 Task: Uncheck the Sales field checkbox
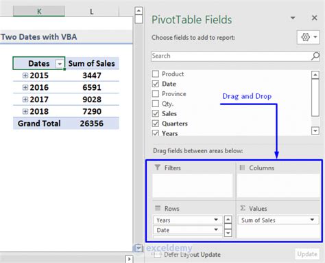[x=156, y=113]
